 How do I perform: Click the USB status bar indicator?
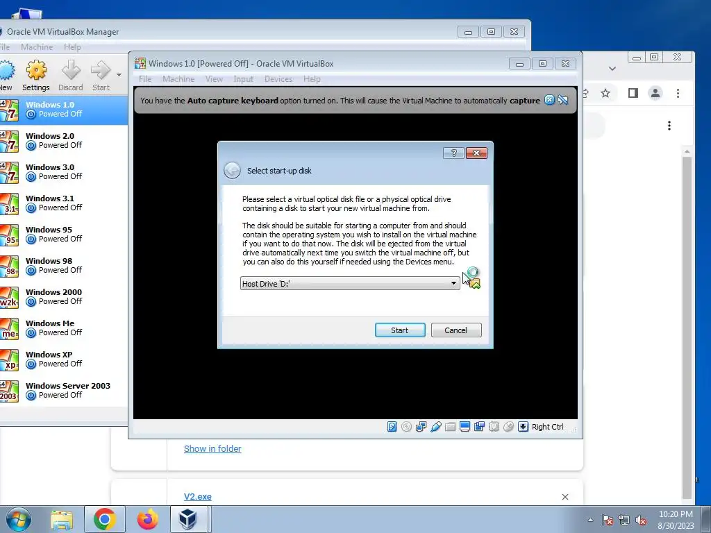436,427
